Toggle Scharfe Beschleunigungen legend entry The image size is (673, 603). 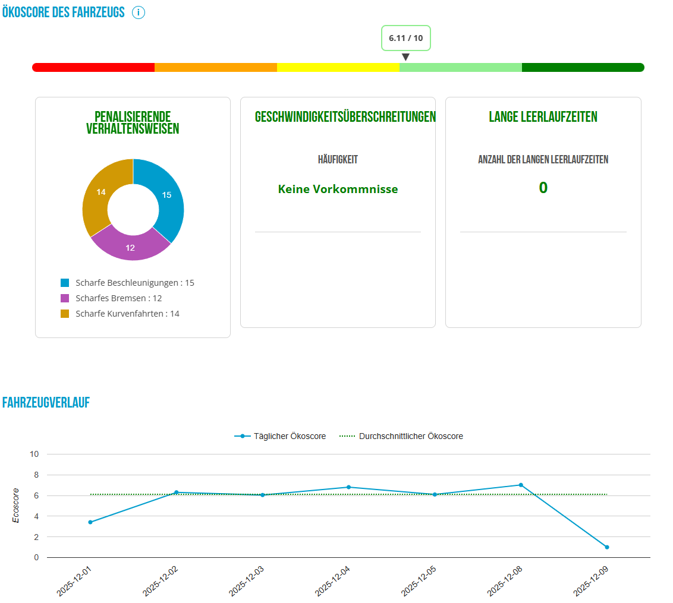(127, 283)
